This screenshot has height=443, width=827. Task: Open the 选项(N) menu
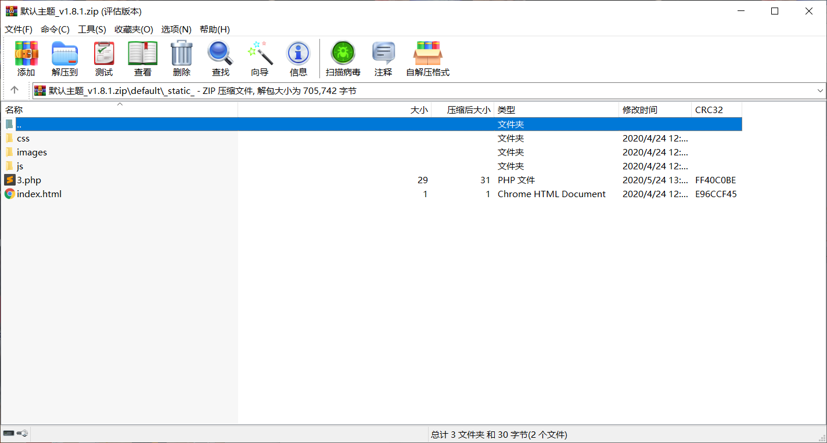point(176,29)
